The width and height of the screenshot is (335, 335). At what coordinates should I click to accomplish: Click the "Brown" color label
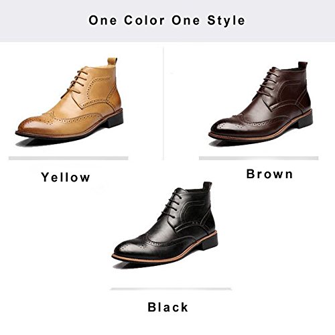pos(269,174)
